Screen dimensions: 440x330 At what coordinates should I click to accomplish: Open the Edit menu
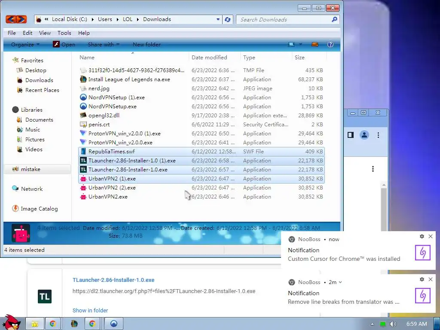point(27,33)
